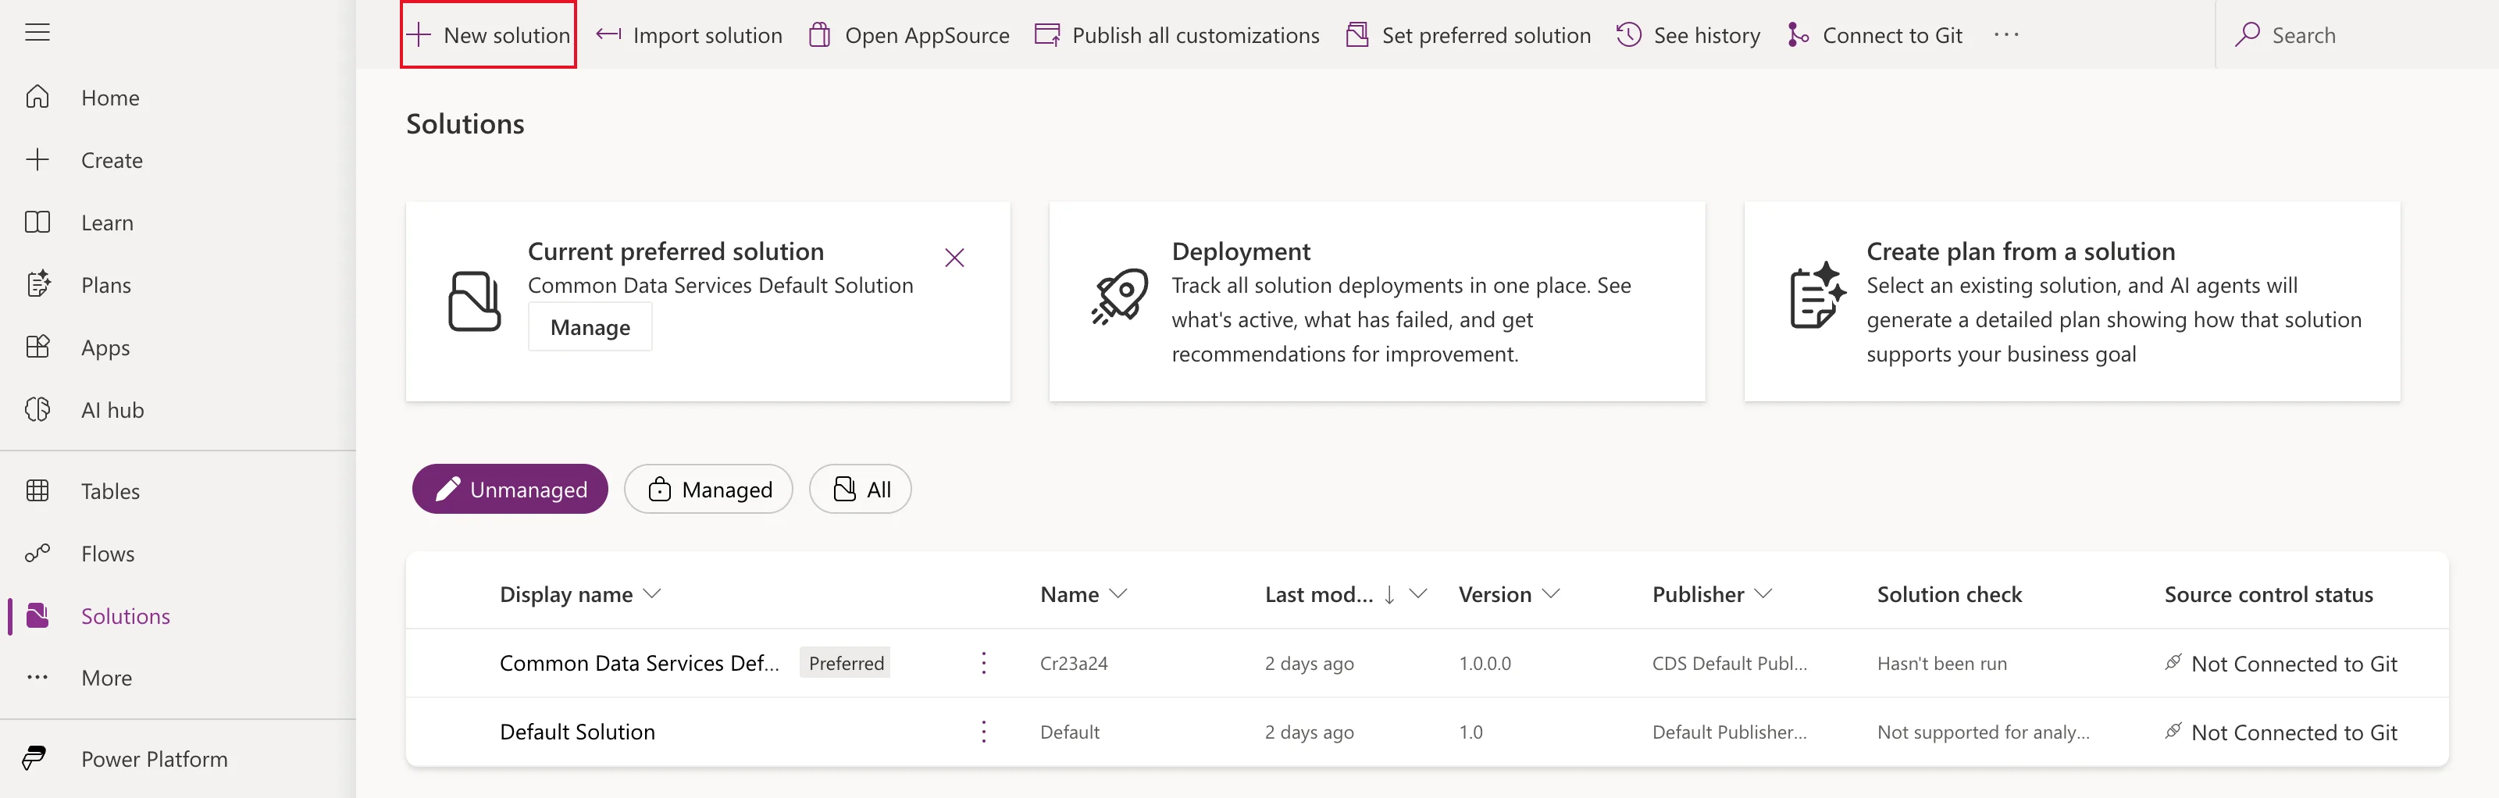
Task: Open more actions for Default Solution row
Action: [984, 732]
